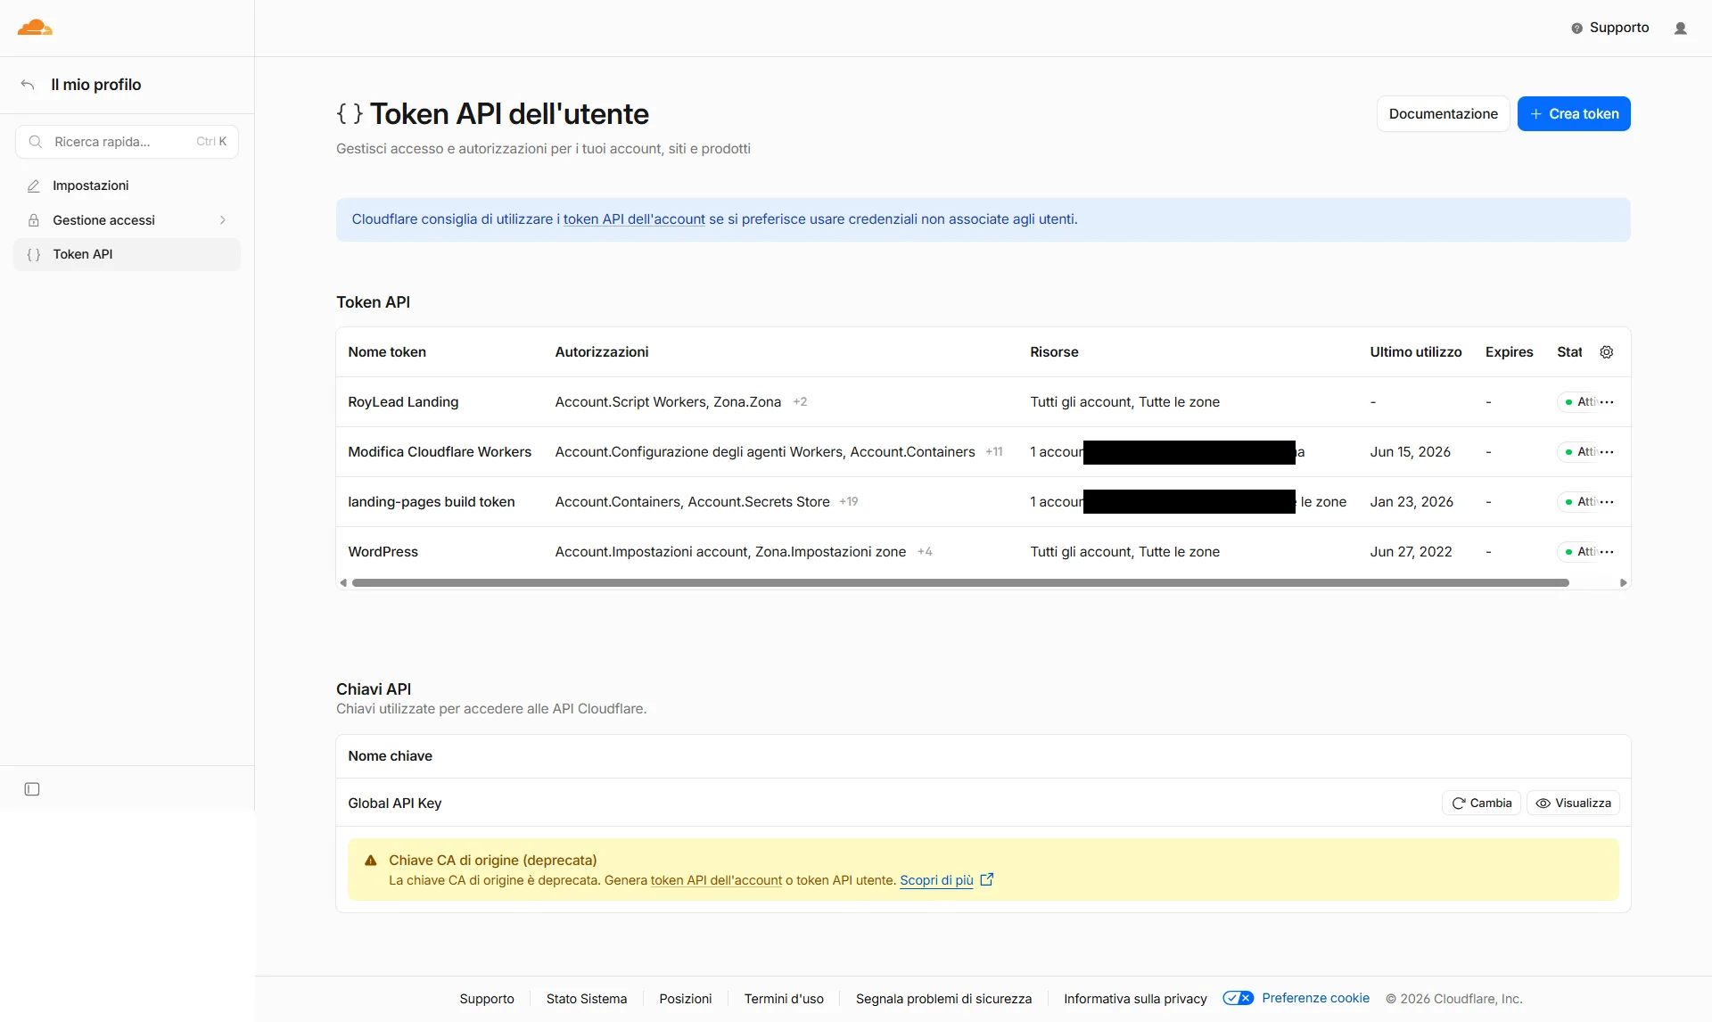Open actions menu for RoyLead Landing row
The width and height of the screenshot is (1712, 1022).
[1608, 402]
